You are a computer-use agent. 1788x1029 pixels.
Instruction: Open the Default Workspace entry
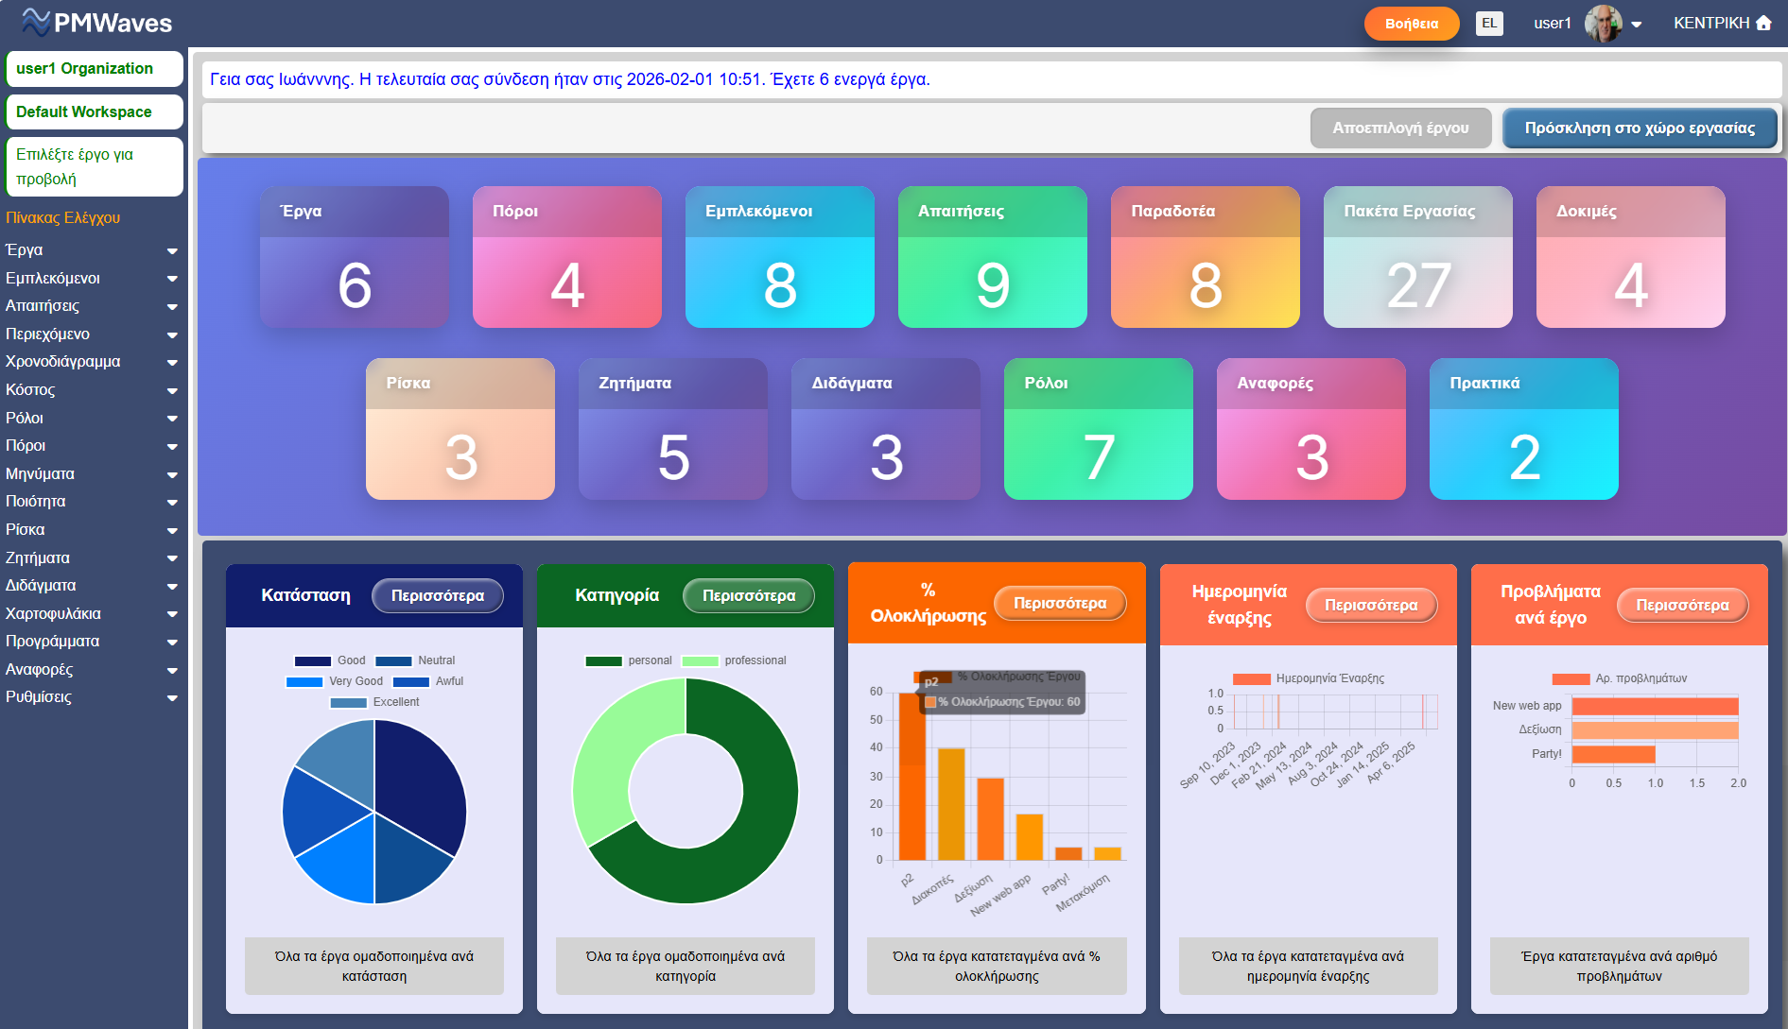[82, 111]
